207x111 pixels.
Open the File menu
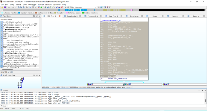point(2,4)
